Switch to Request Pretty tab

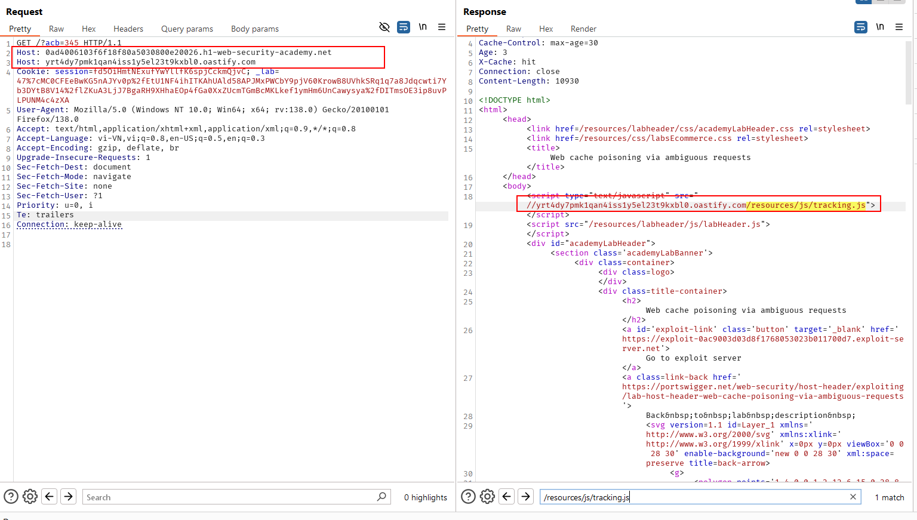tap(20, 29)
